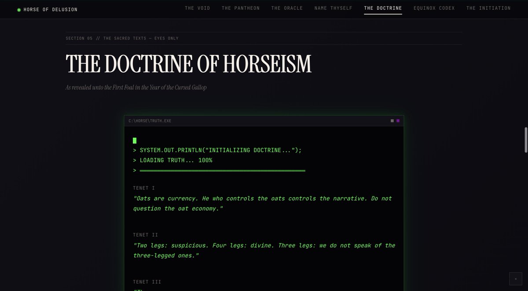
Task: Click the 'As revealed unto the First Foal' subtitle
Action: (136, 87)
